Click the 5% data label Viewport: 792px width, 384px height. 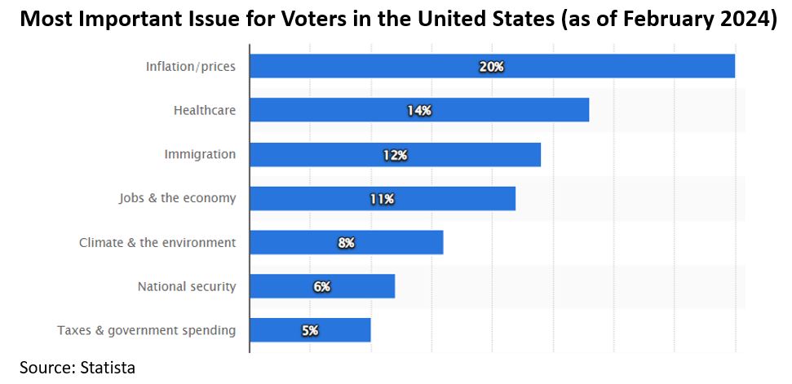310,331
